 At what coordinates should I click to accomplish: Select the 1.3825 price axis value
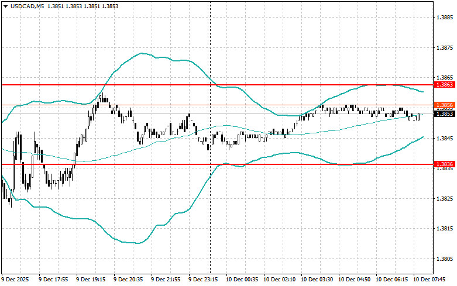pos(445,199)
